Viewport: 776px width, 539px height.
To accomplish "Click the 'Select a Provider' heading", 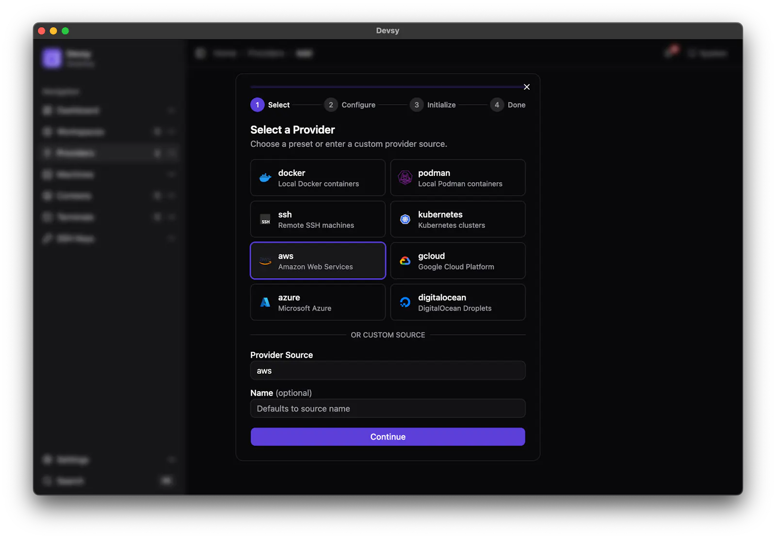I will (292, 130).
